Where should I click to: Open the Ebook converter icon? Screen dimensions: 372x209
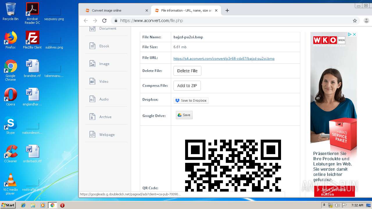(92, 46)
